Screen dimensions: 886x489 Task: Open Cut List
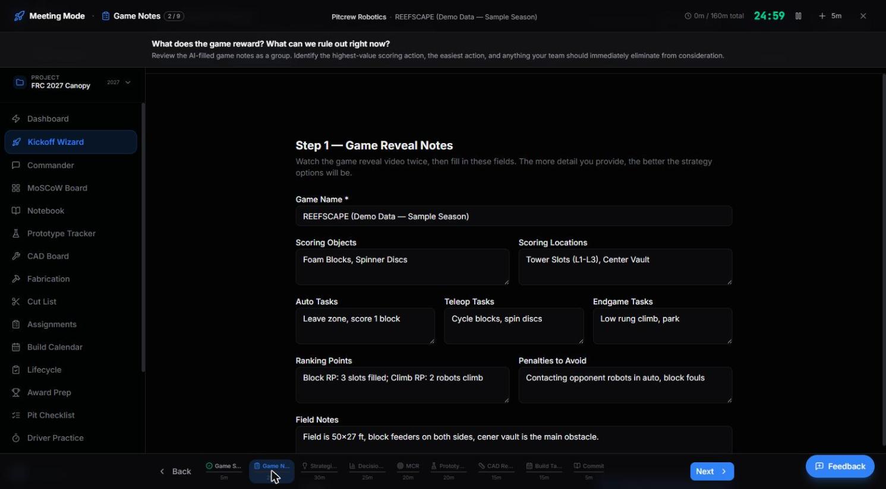pos(71,301)
